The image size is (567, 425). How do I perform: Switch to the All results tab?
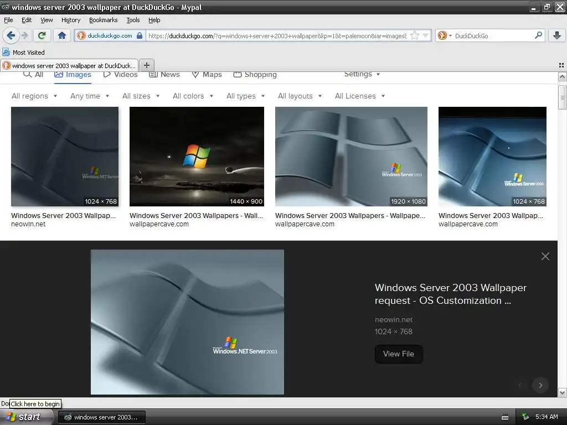point(33,75)
